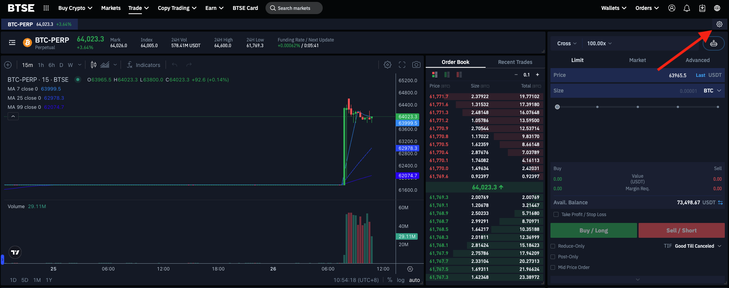This screenshot has height=288, width=729.
Task: Open the user account profile icon
Action: (672, 8)
